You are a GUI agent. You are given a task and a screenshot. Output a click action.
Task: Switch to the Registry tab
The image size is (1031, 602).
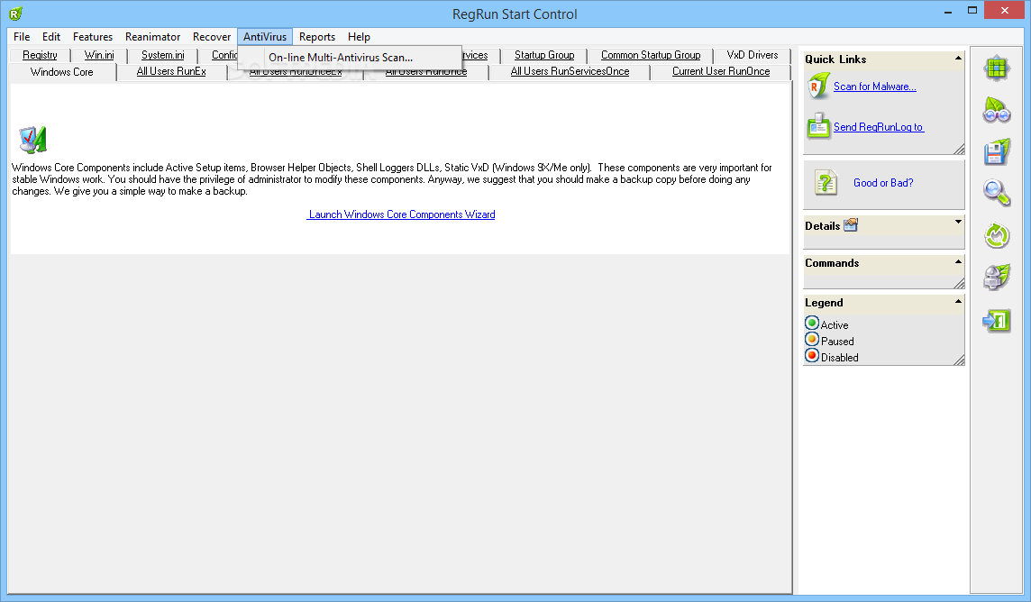coord(41,55)
